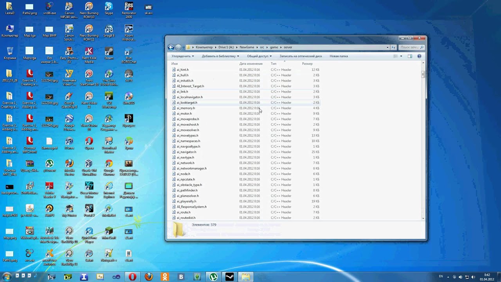Expand the Добавить в библиотеку menu
The image size is (501, 282).
coord(220,56)
